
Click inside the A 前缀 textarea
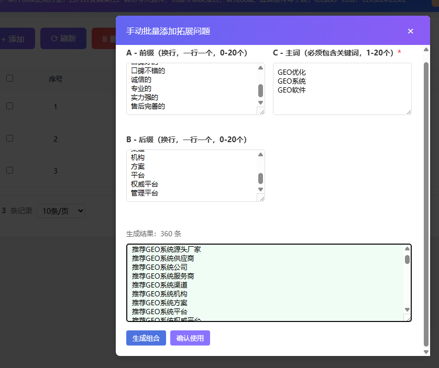pos(195,89)
